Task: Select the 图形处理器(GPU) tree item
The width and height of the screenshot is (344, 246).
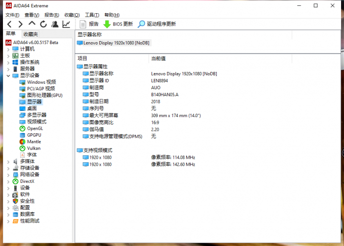Action: pos(44,95)
